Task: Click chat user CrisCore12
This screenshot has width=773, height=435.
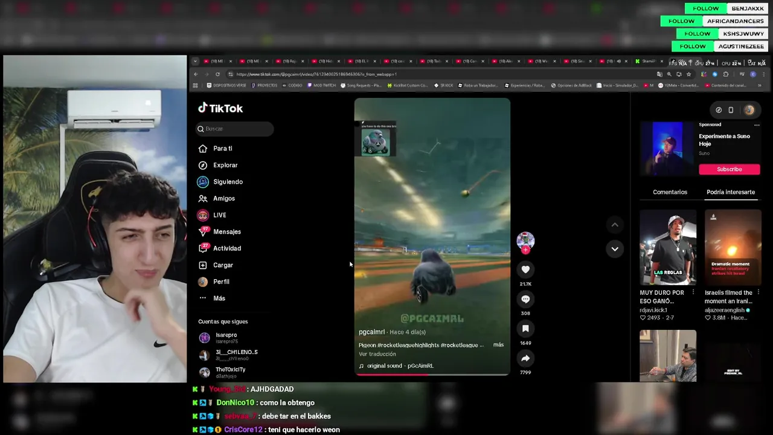Action: (x=243, y=430)
